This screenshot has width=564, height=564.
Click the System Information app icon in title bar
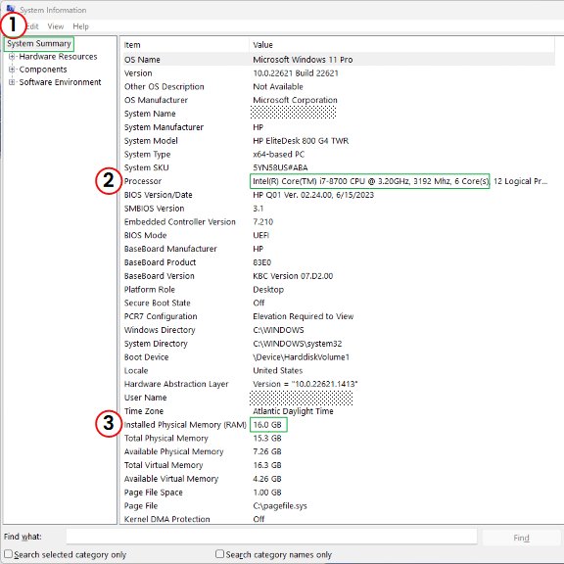point(11,9)
